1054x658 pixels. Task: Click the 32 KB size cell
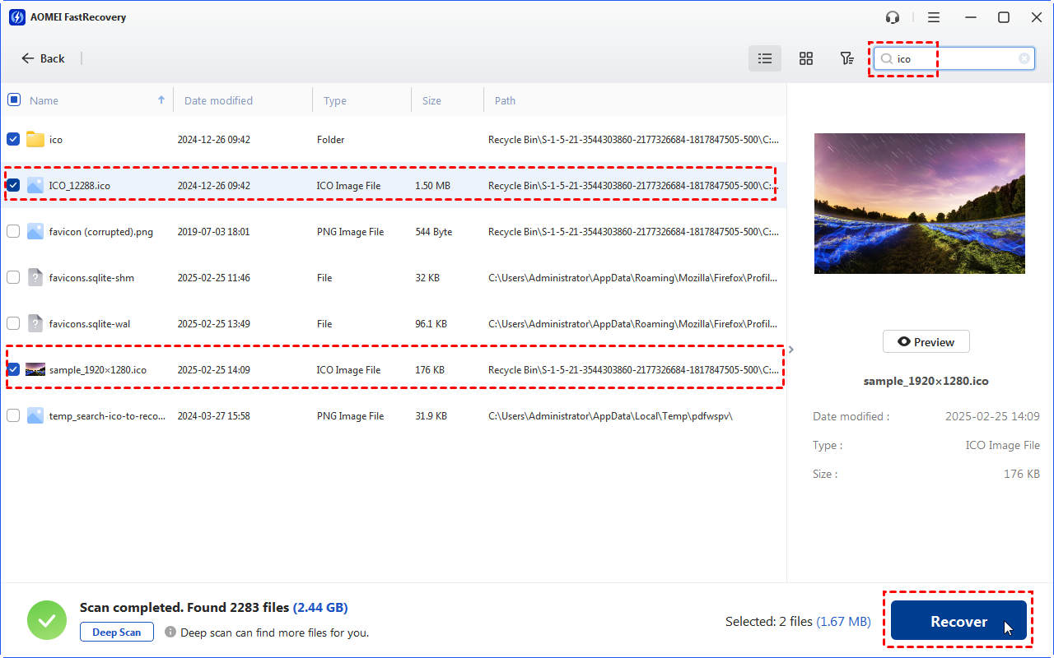pyautogui.click(x=427, y=278)
